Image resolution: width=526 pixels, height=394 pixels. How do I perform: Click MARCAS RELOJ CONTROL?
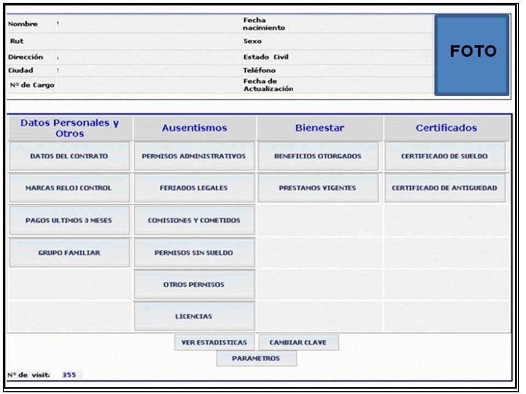[68, 188]
